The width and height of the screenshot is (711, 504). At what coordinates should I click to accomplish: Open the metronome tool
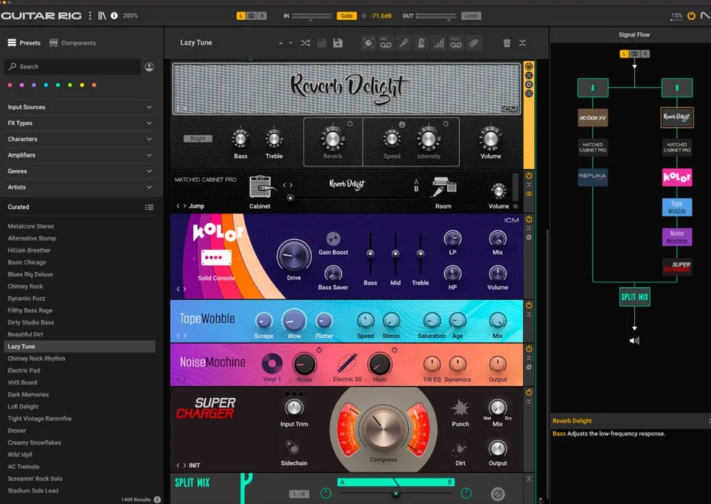click(421, 43)
